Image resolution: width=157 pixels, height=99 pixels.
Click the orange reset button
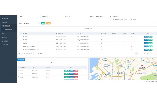point(48,23)
